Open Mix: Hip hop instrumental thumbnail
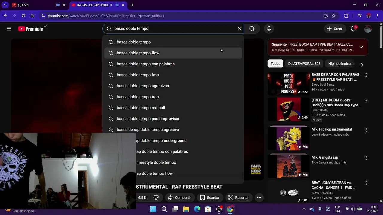This screenshot has height=215, width=383. point(288,138)
